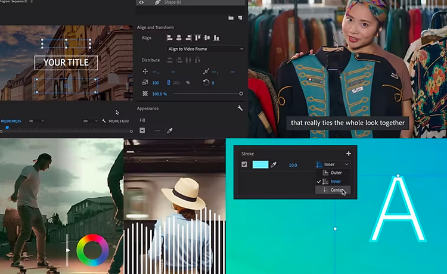Open the Appearance wrench settings
This screenshot has width=447, height=274.
pyautogui.click(x=240, y=108)
